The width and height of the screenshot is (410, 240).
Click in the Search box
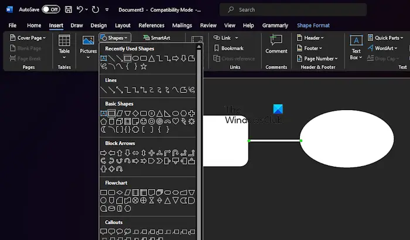[293, 10]
